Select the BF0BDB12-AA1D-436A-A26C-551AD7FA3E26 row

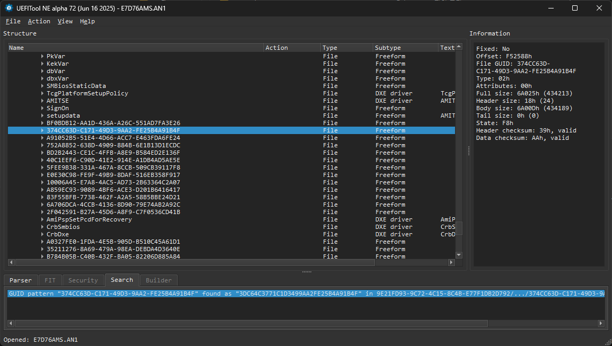[231, 123]
